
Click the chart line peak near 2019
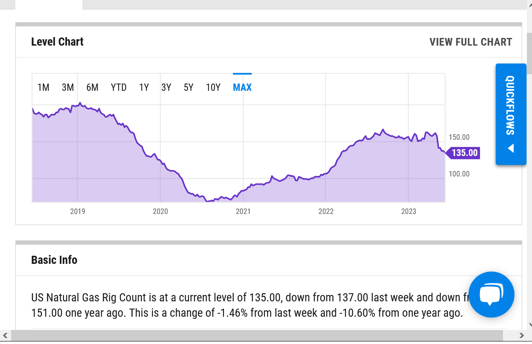pos(80,103)
